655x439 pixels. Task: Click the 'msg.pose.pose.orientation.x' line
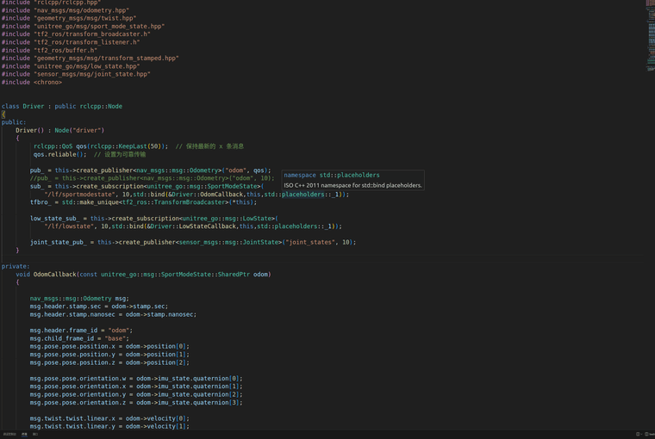click(x=136, y=386)
